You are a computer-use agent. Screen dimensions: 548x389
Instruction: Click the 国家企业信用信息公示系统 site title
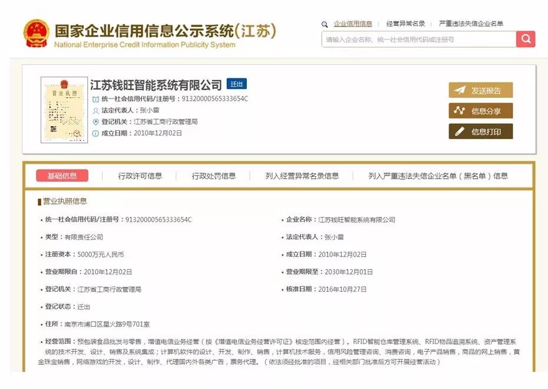point(166,31)
